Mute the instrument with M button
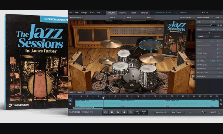The image size is (223, 134). (x=221, y=25)
